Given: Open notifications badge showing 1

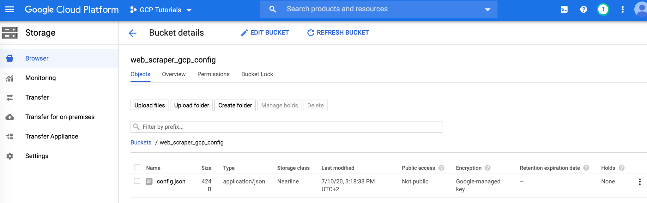Looking at the screenshot, I should click(603, 9).
